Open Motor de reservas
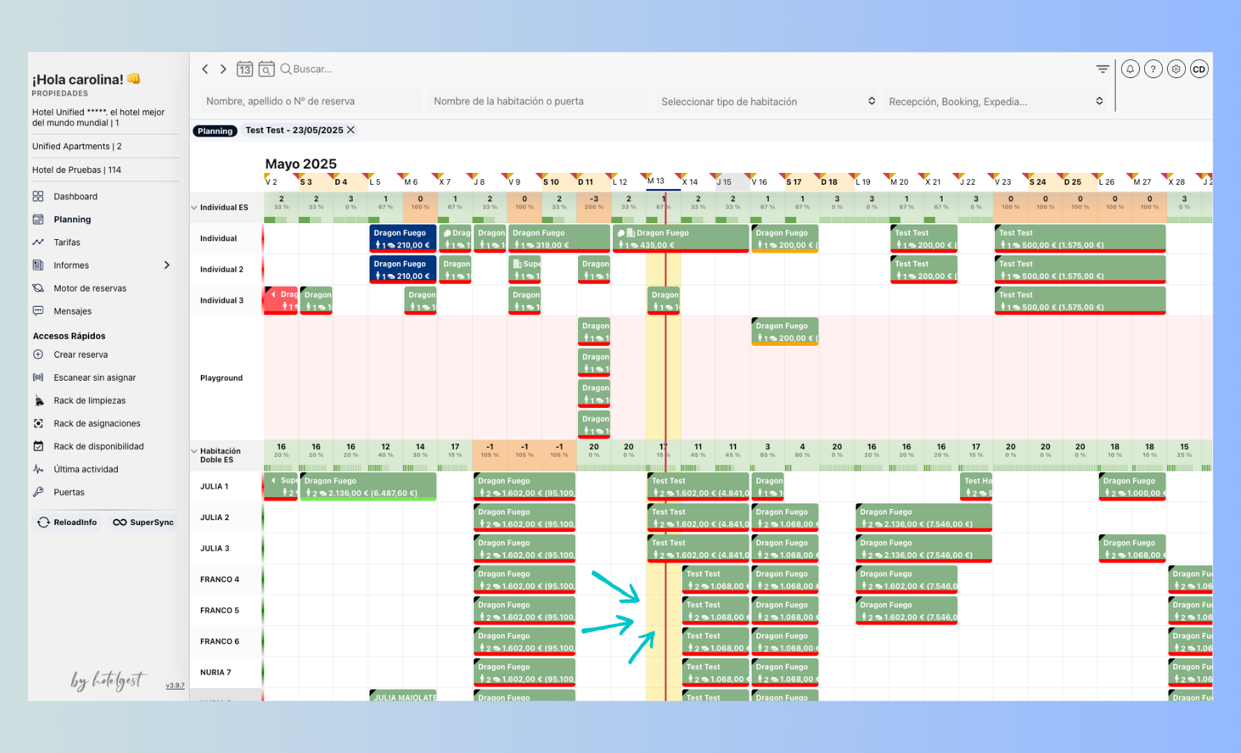This screenshot has width=1241, height=753. 90,289
